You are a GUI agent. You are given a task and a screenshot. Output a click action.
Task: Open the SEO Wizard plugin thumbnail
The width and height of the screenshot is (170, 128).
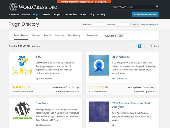coord(22,65)
